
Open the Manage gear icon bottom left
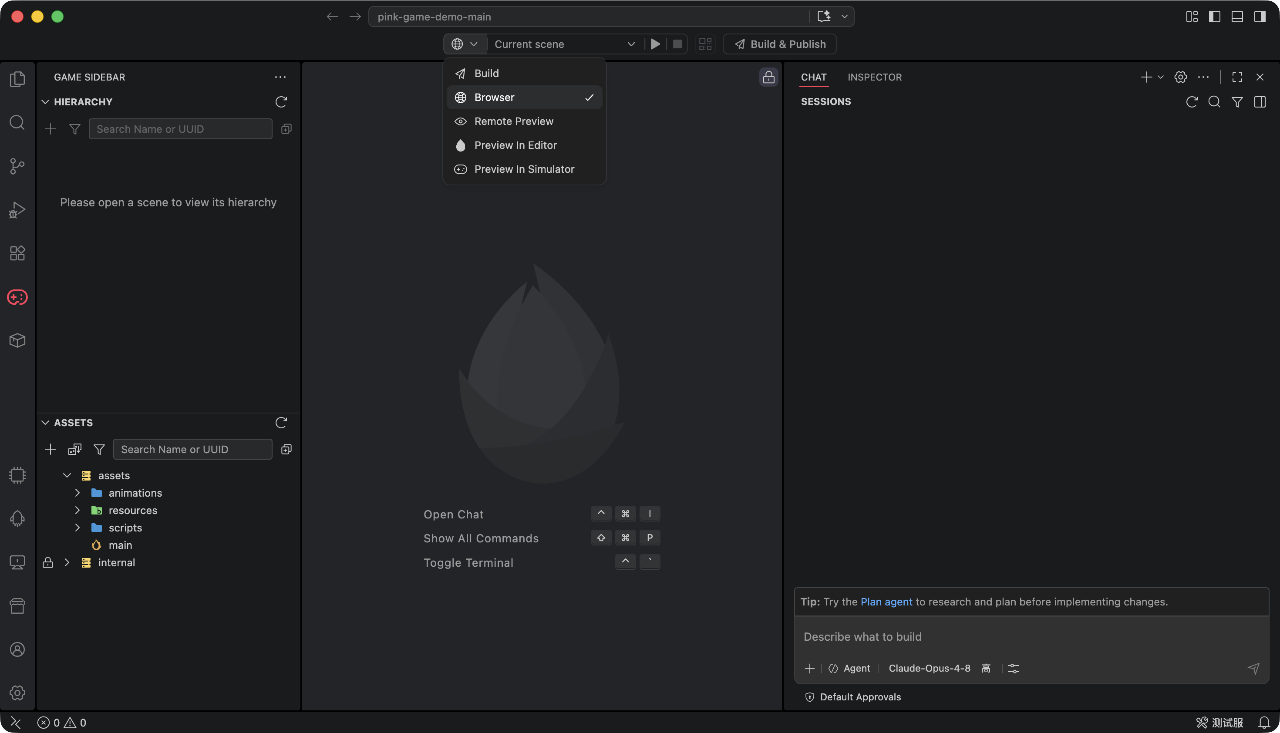click(17, 693)
